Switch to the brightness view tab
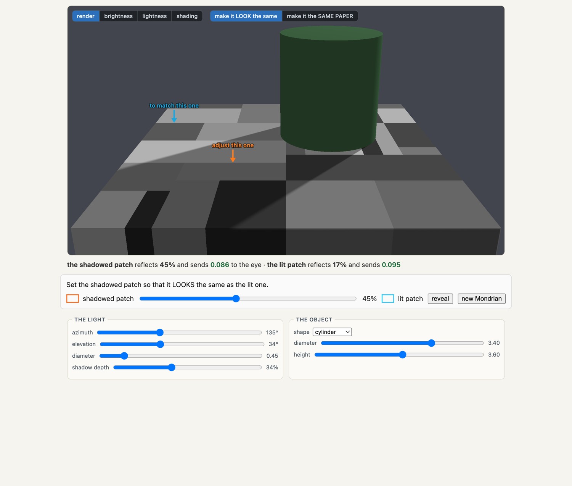Image resolution: width=572 pixels, height=486 pixels. (x=118, y=16)
